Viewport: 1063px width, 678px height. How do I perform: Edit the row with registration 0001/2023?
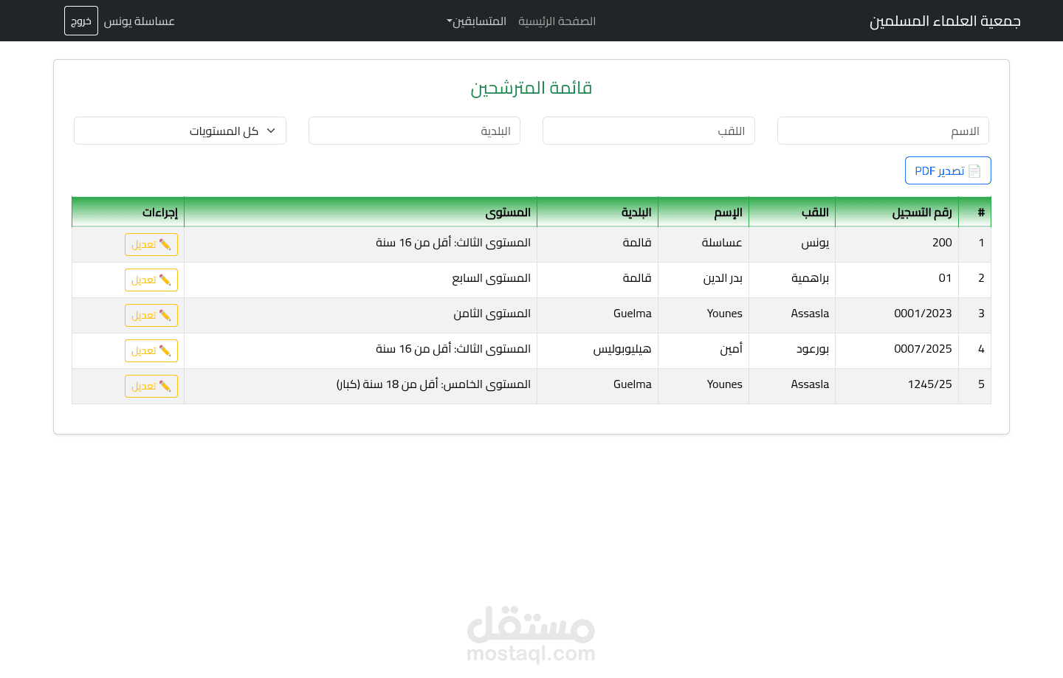pyautogui.click(x=151, y=315)
